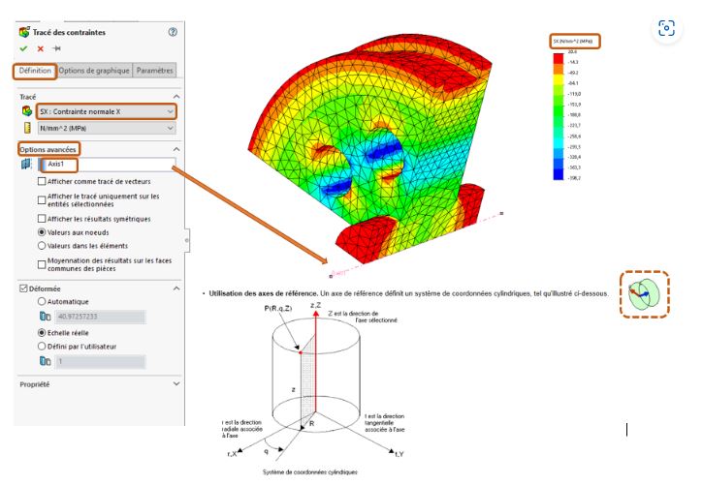Open the N/mm^2 (MPa) units dropdown
Image resolution: width=703 pixels, height=486 pixels.
(x=107, y=129)
